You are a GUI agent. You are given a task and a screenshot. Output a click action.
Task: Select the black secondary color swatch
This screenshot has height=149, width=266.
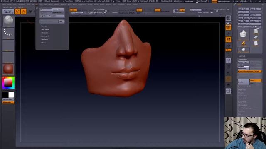5,95
